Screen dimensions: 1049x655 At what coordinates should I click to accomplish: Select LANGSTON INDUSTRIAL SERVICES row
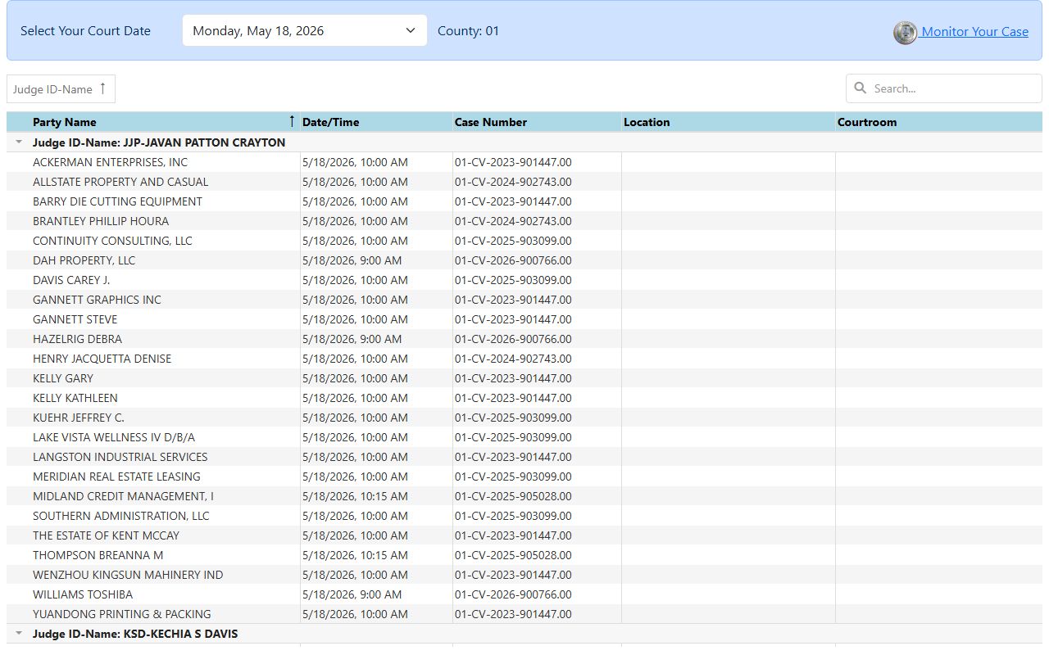click(524, 457)
